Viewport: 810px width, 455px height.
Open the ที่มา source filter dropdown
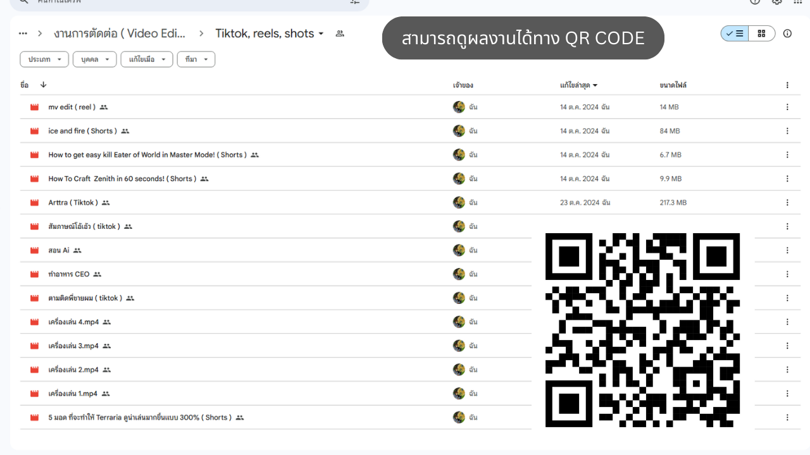(196, 59)
